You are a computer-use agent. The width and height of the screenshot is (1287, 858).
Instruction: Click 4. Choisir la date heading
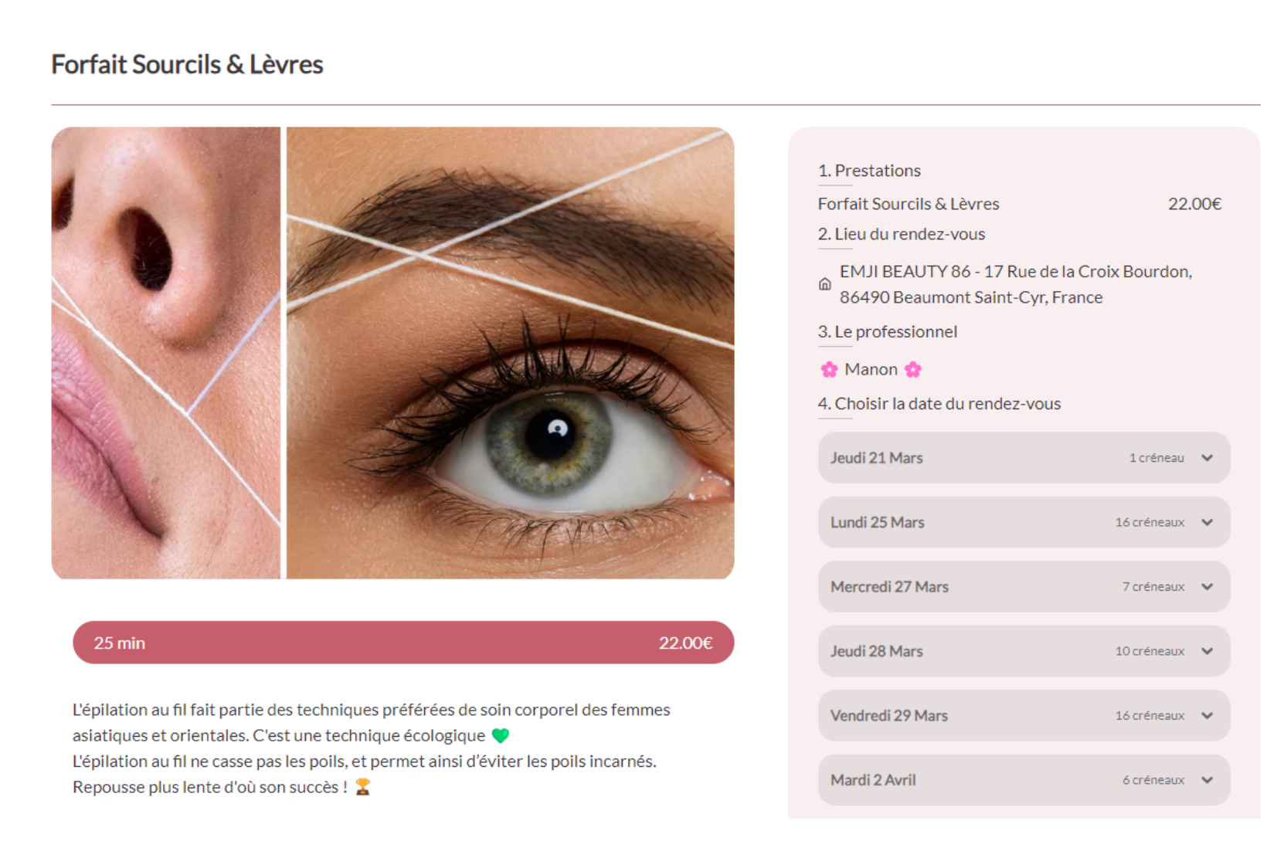point(939,404)
